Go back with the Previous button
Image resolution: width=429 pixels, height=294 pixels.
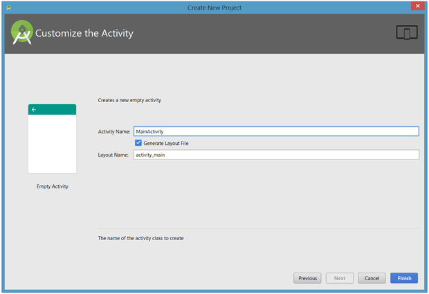click(x=307, y=278)
